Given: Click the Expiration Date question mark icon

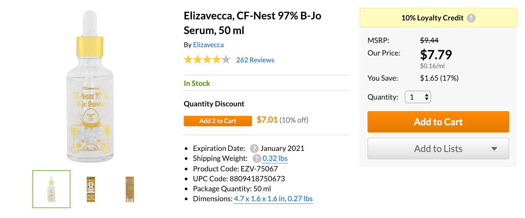Looking at the screenshot, I should (x=254, y=149).
